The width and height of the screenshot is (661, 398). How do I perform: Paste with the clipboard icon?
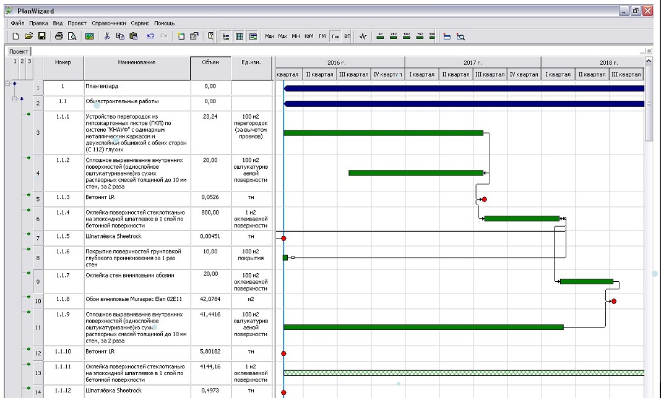[x=133, y=36]
